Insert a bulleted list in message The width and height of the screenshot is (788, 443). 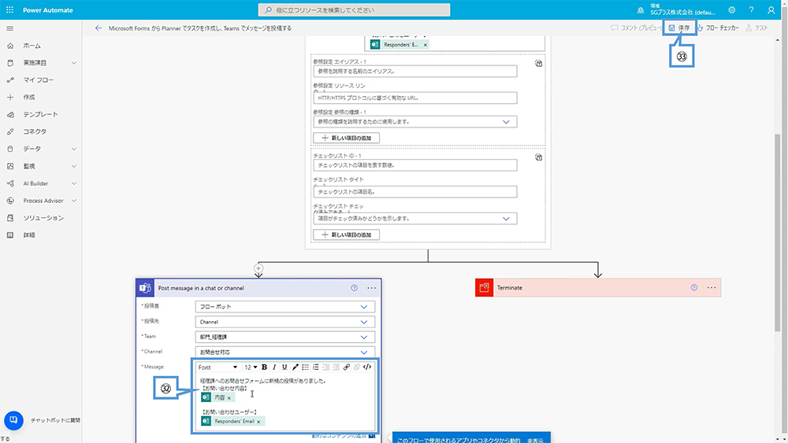pos(306,367)
